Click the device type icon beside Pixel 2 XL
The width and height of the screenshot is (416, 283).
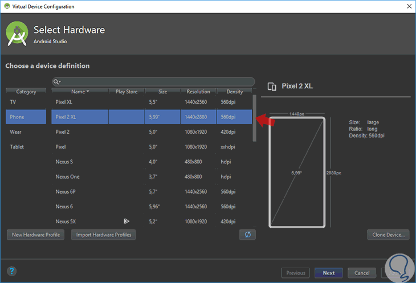click(x=272, y=87)
